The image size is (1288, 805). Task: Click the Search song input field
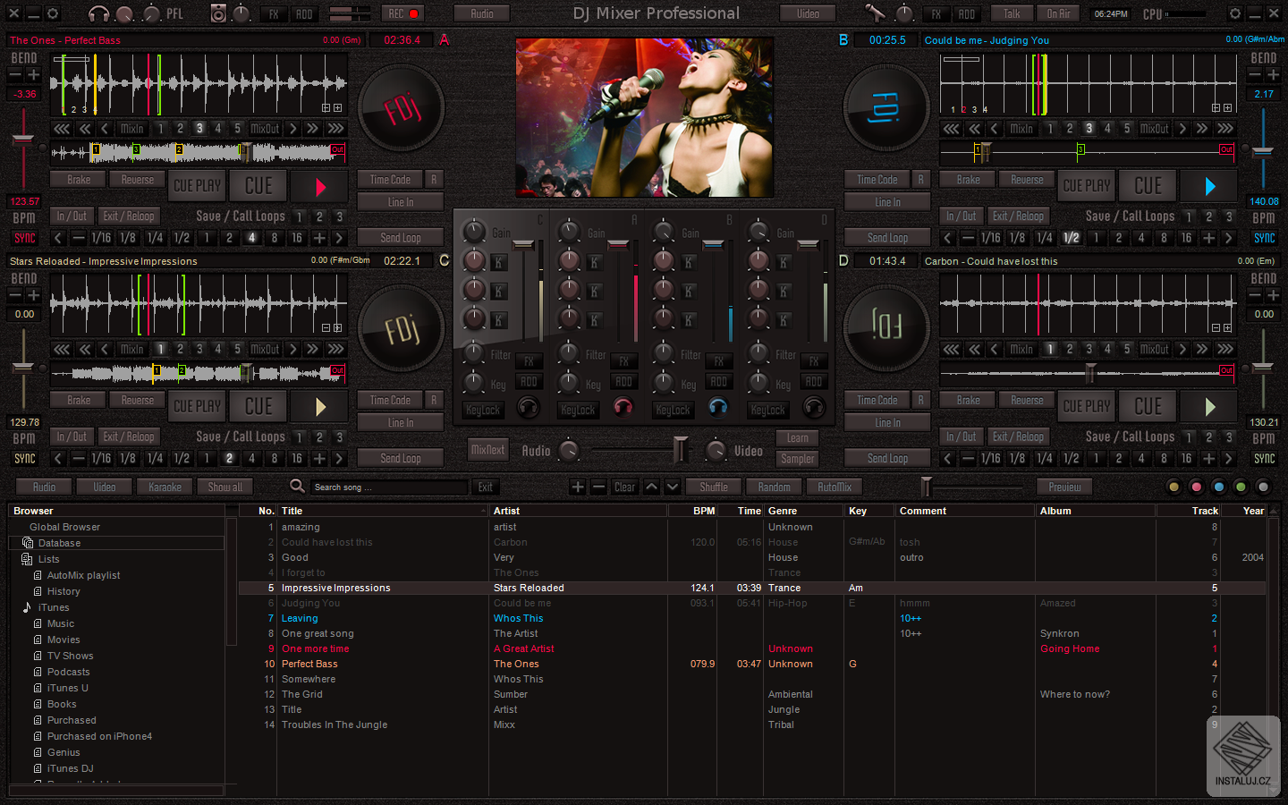(389, 487)
